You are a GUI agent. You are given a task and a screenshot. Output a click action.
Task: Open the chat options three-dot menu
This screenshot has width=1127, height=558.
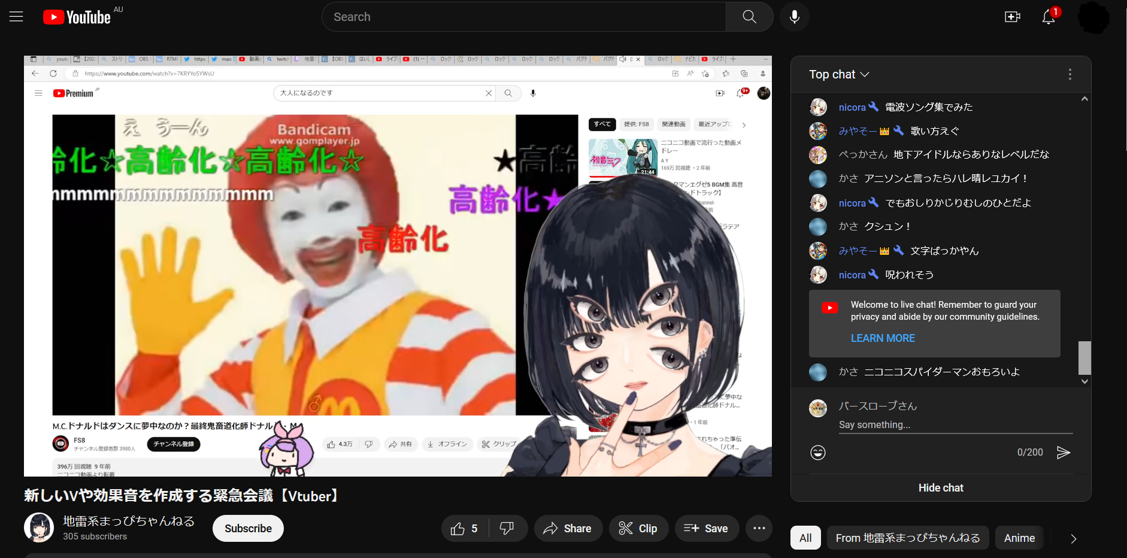pos(1070,74)
